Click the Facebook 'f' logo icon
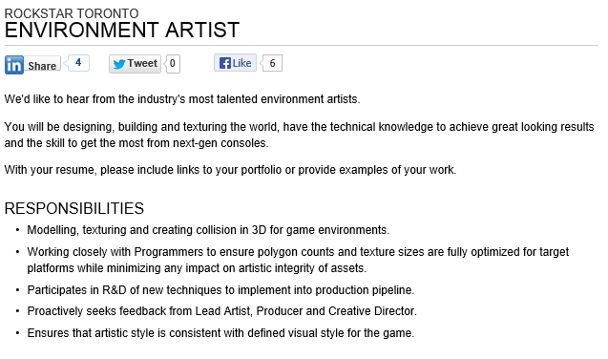 (225, 63)
